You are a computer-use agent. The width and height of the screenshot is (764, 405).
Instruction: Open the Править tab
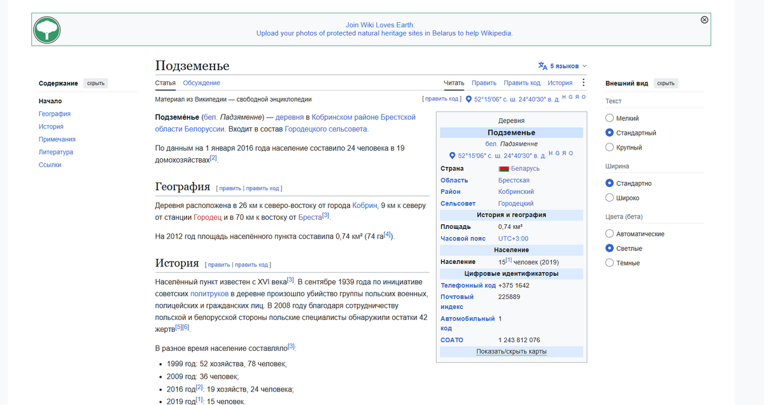[x=484, y=83]
